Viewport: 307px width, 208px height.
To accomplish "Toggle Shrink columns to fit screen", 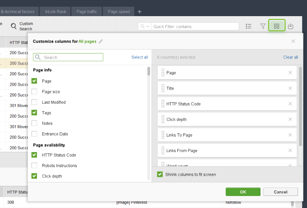I will [160, 175].
